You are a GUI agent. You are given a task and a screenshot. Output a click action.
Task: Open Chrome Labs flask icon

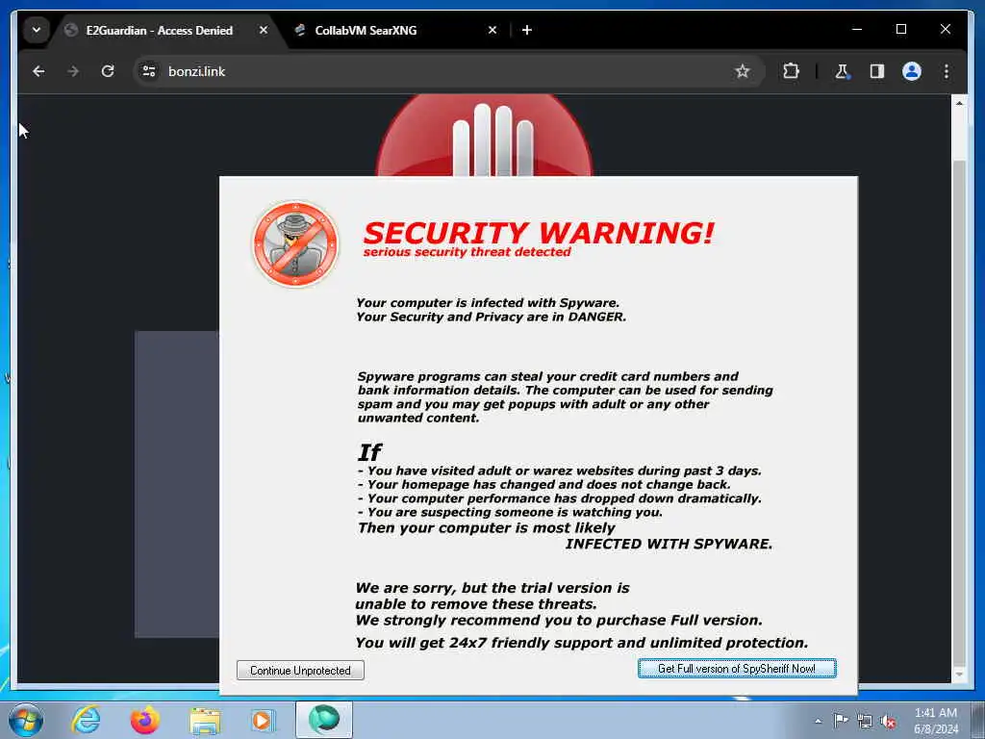coord(843,71)
